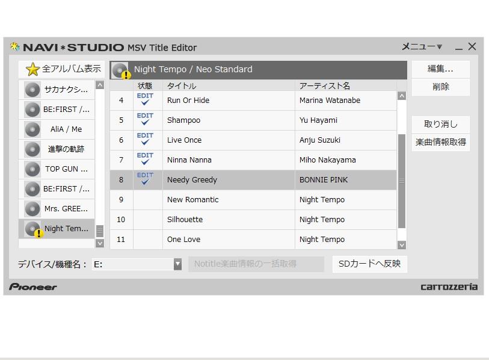Viewport: 489px width, 360px height.
Task: Click the star icon for all albums
Action: click(x=32, y=69)
